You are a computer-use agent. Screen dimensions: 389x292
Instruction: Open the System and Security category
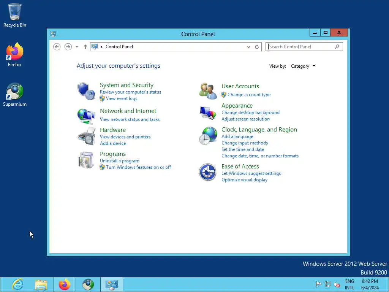pos(127,85)
